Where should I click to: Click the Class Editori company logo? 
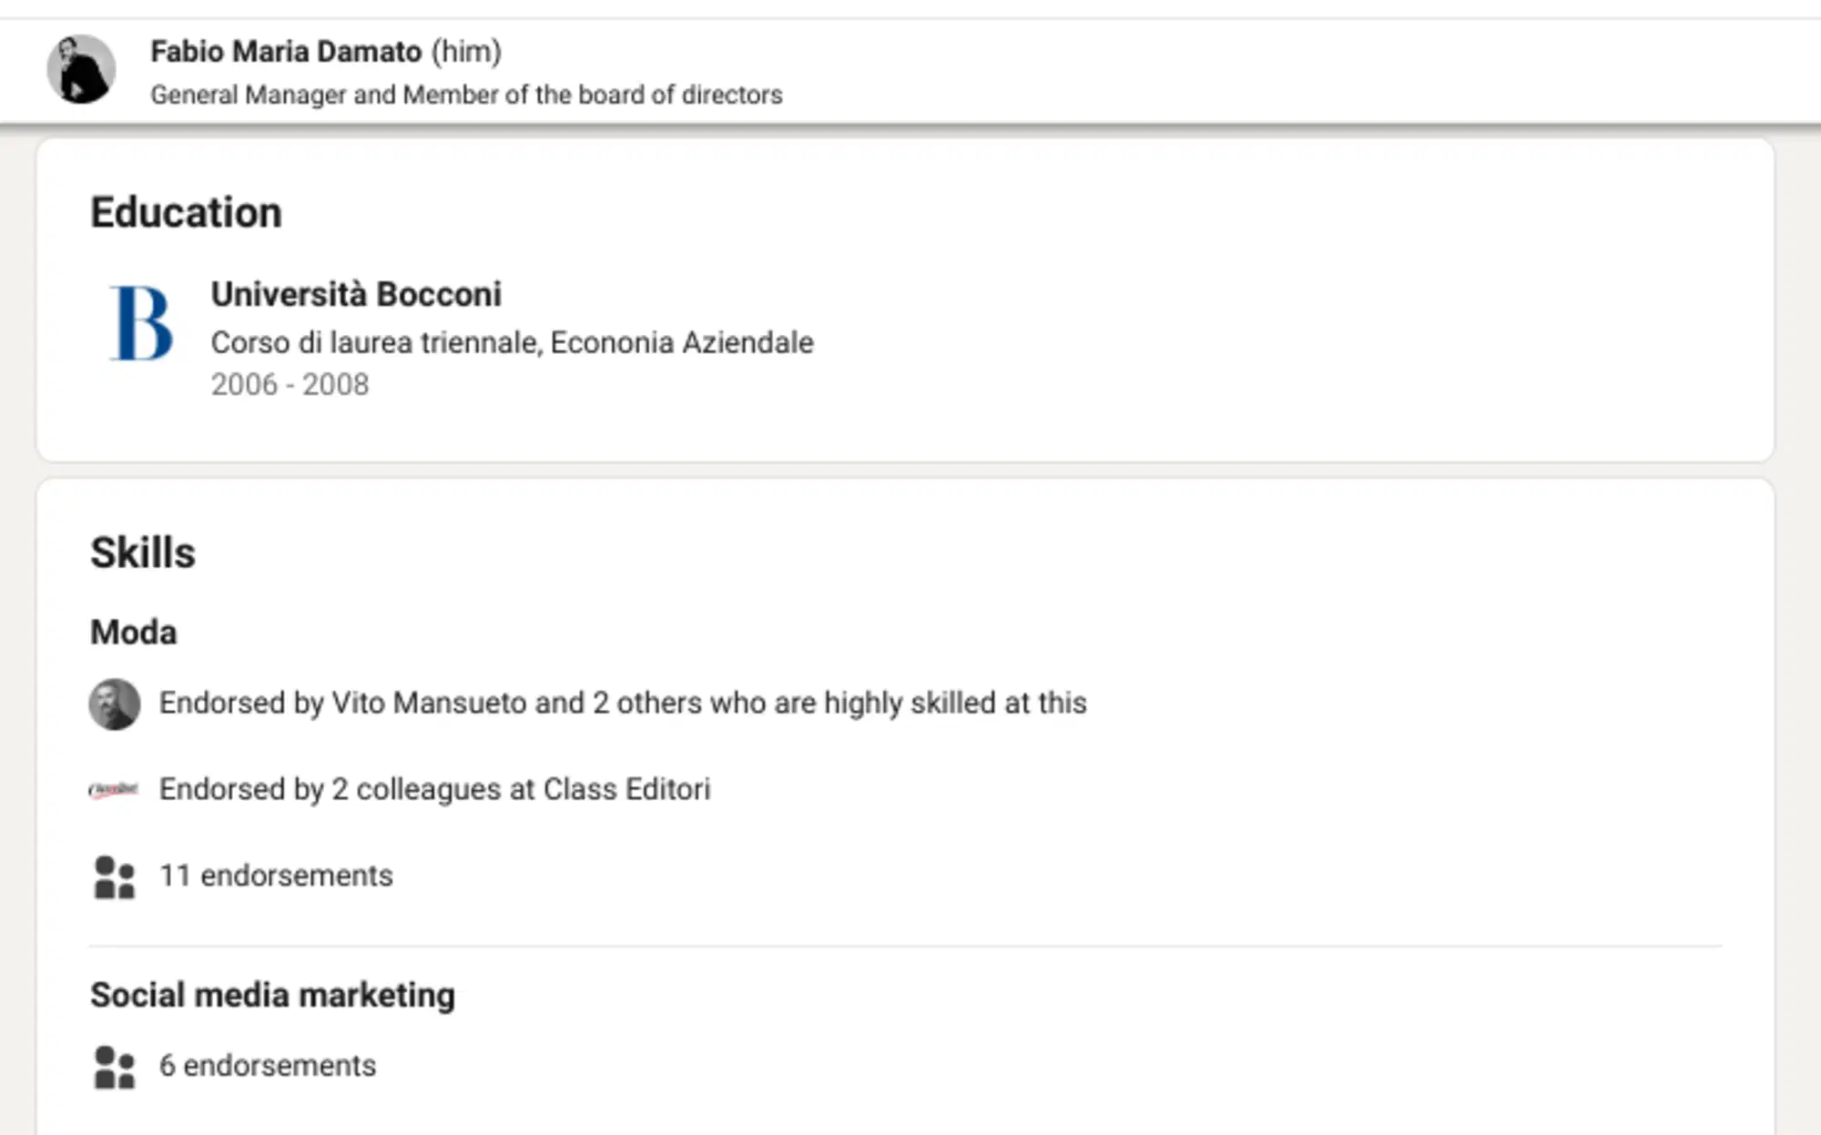click(115, 788)
